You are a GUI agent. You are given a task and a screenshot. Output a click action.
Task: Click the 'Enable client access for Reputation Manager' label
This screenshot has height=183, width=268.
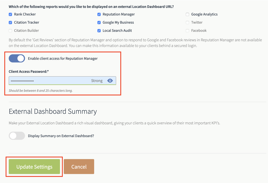(63, 59)
